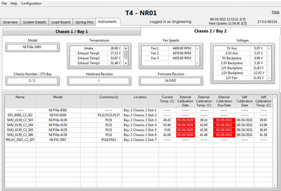Screen dimensions: 281x191
Task: Click the Temperatures list scroll down arrow
Action: [x=126, y=64]
